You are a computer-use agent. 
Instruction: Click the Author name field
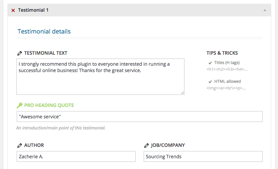coord(76,157)
